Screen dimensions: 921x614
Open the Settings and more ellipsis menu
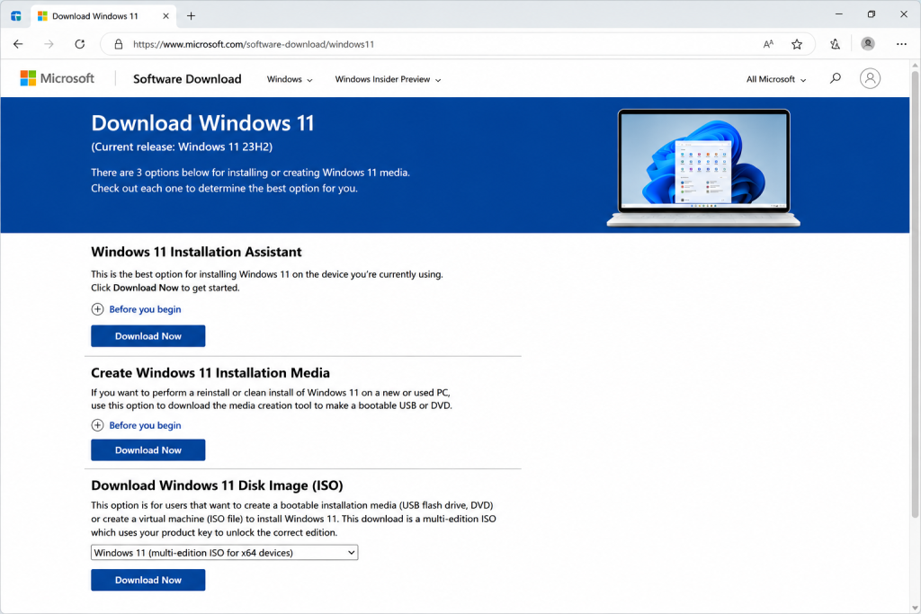tap(901, 44)
